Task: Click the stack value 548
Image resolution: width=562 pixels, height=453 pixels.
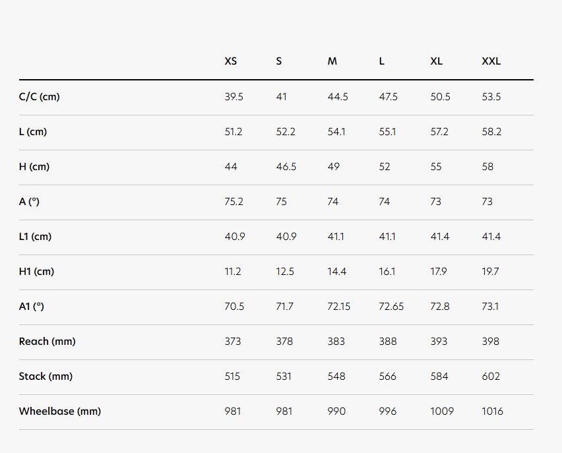Action: coord(336,377)
